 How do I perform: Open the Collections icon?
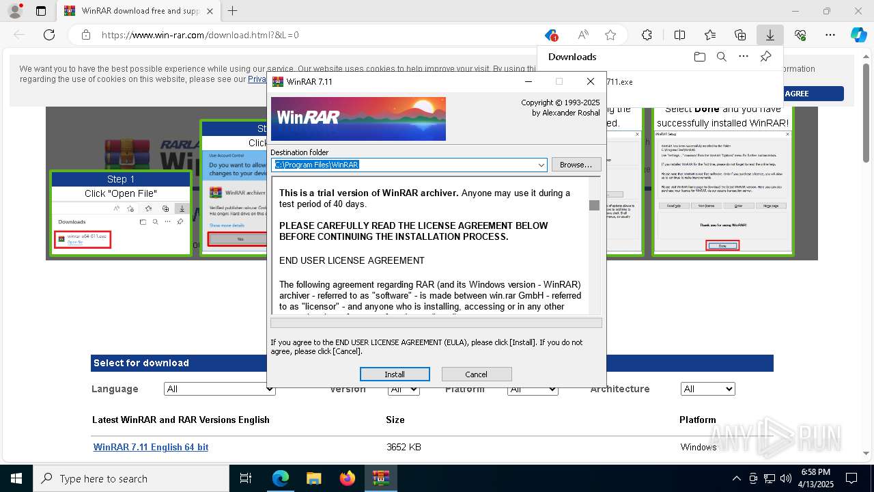pos(740,35)
